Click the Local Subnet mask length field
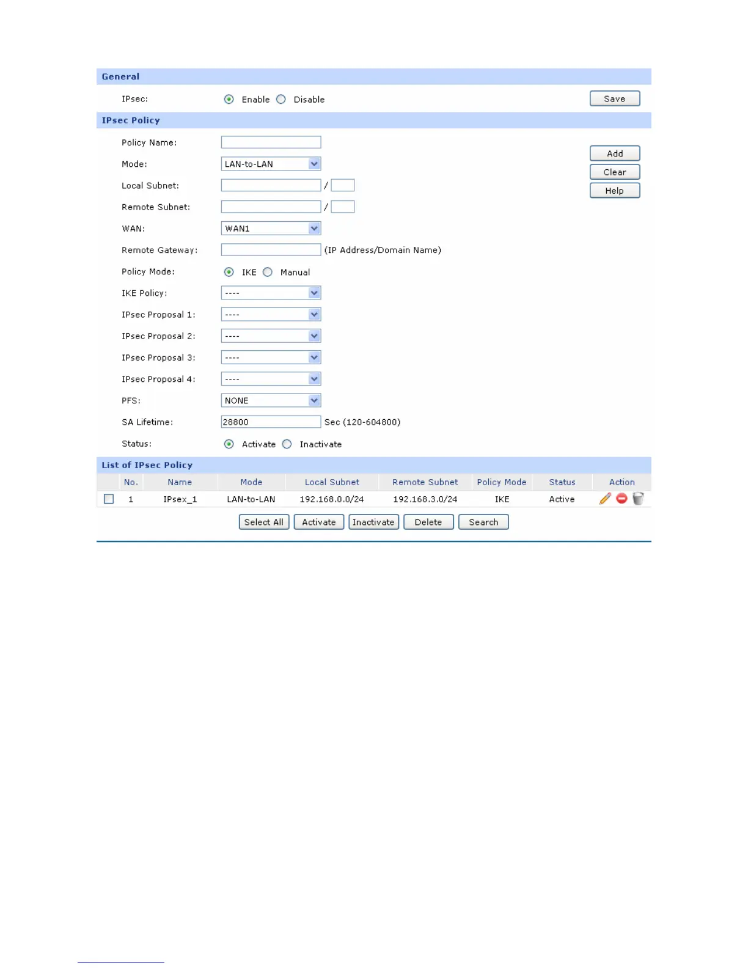The height and width of the screenshot is (968, 748). point(342,185)
